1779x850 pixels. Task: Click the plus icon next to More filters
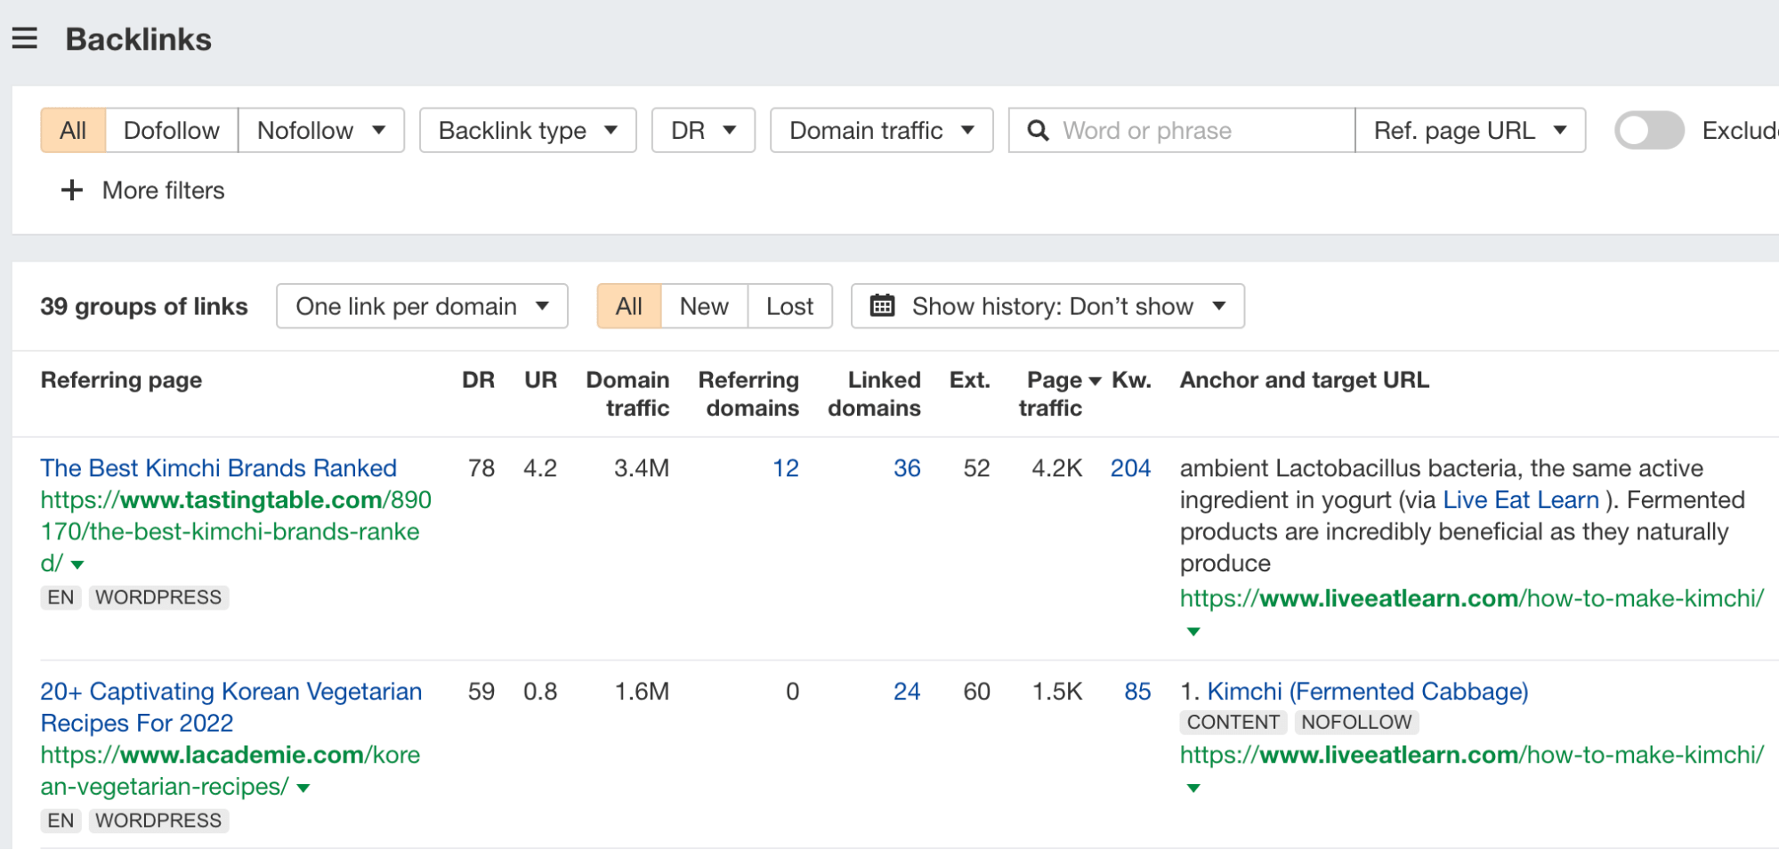71,190
